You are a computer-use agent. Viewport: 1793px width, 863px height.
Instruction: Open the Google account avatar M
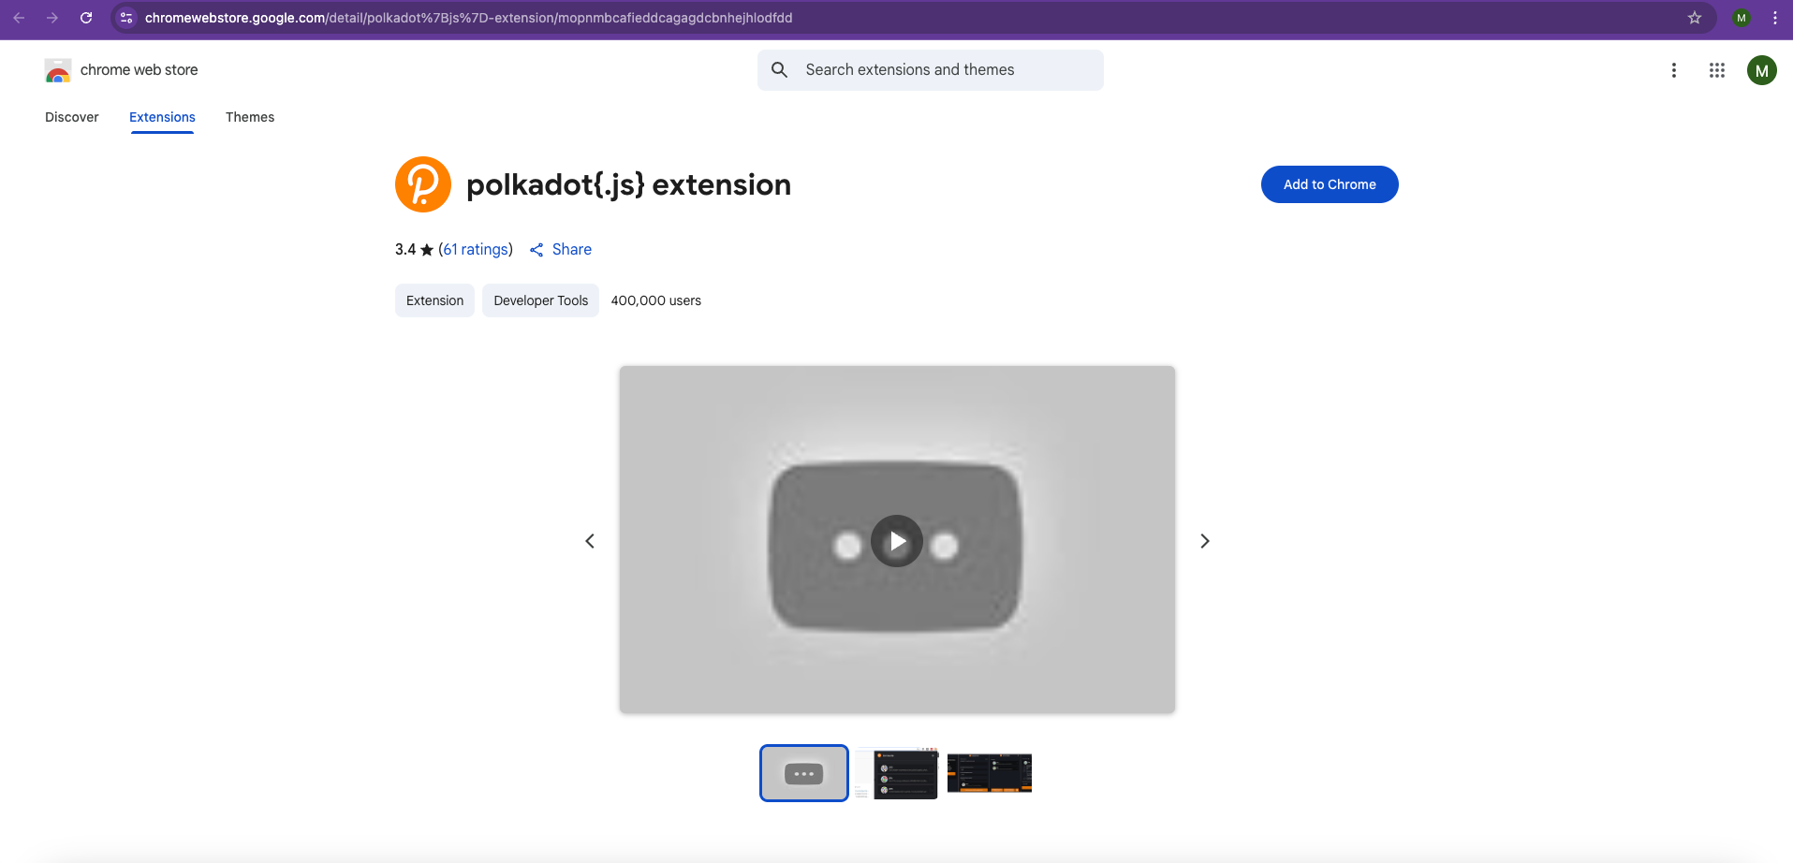pyautogui.click(x=1762, y=70)
